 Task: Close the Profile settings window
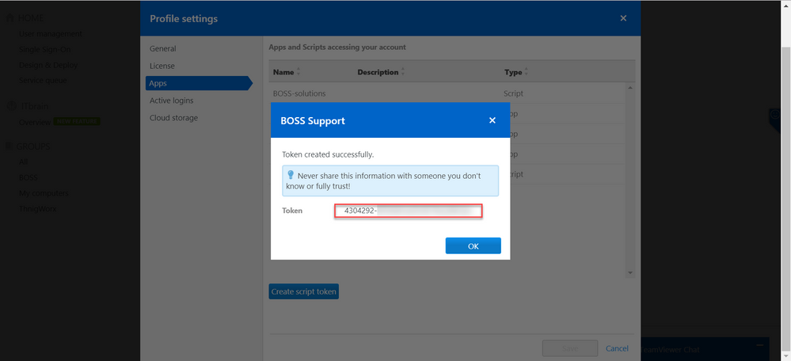point(623,18)
